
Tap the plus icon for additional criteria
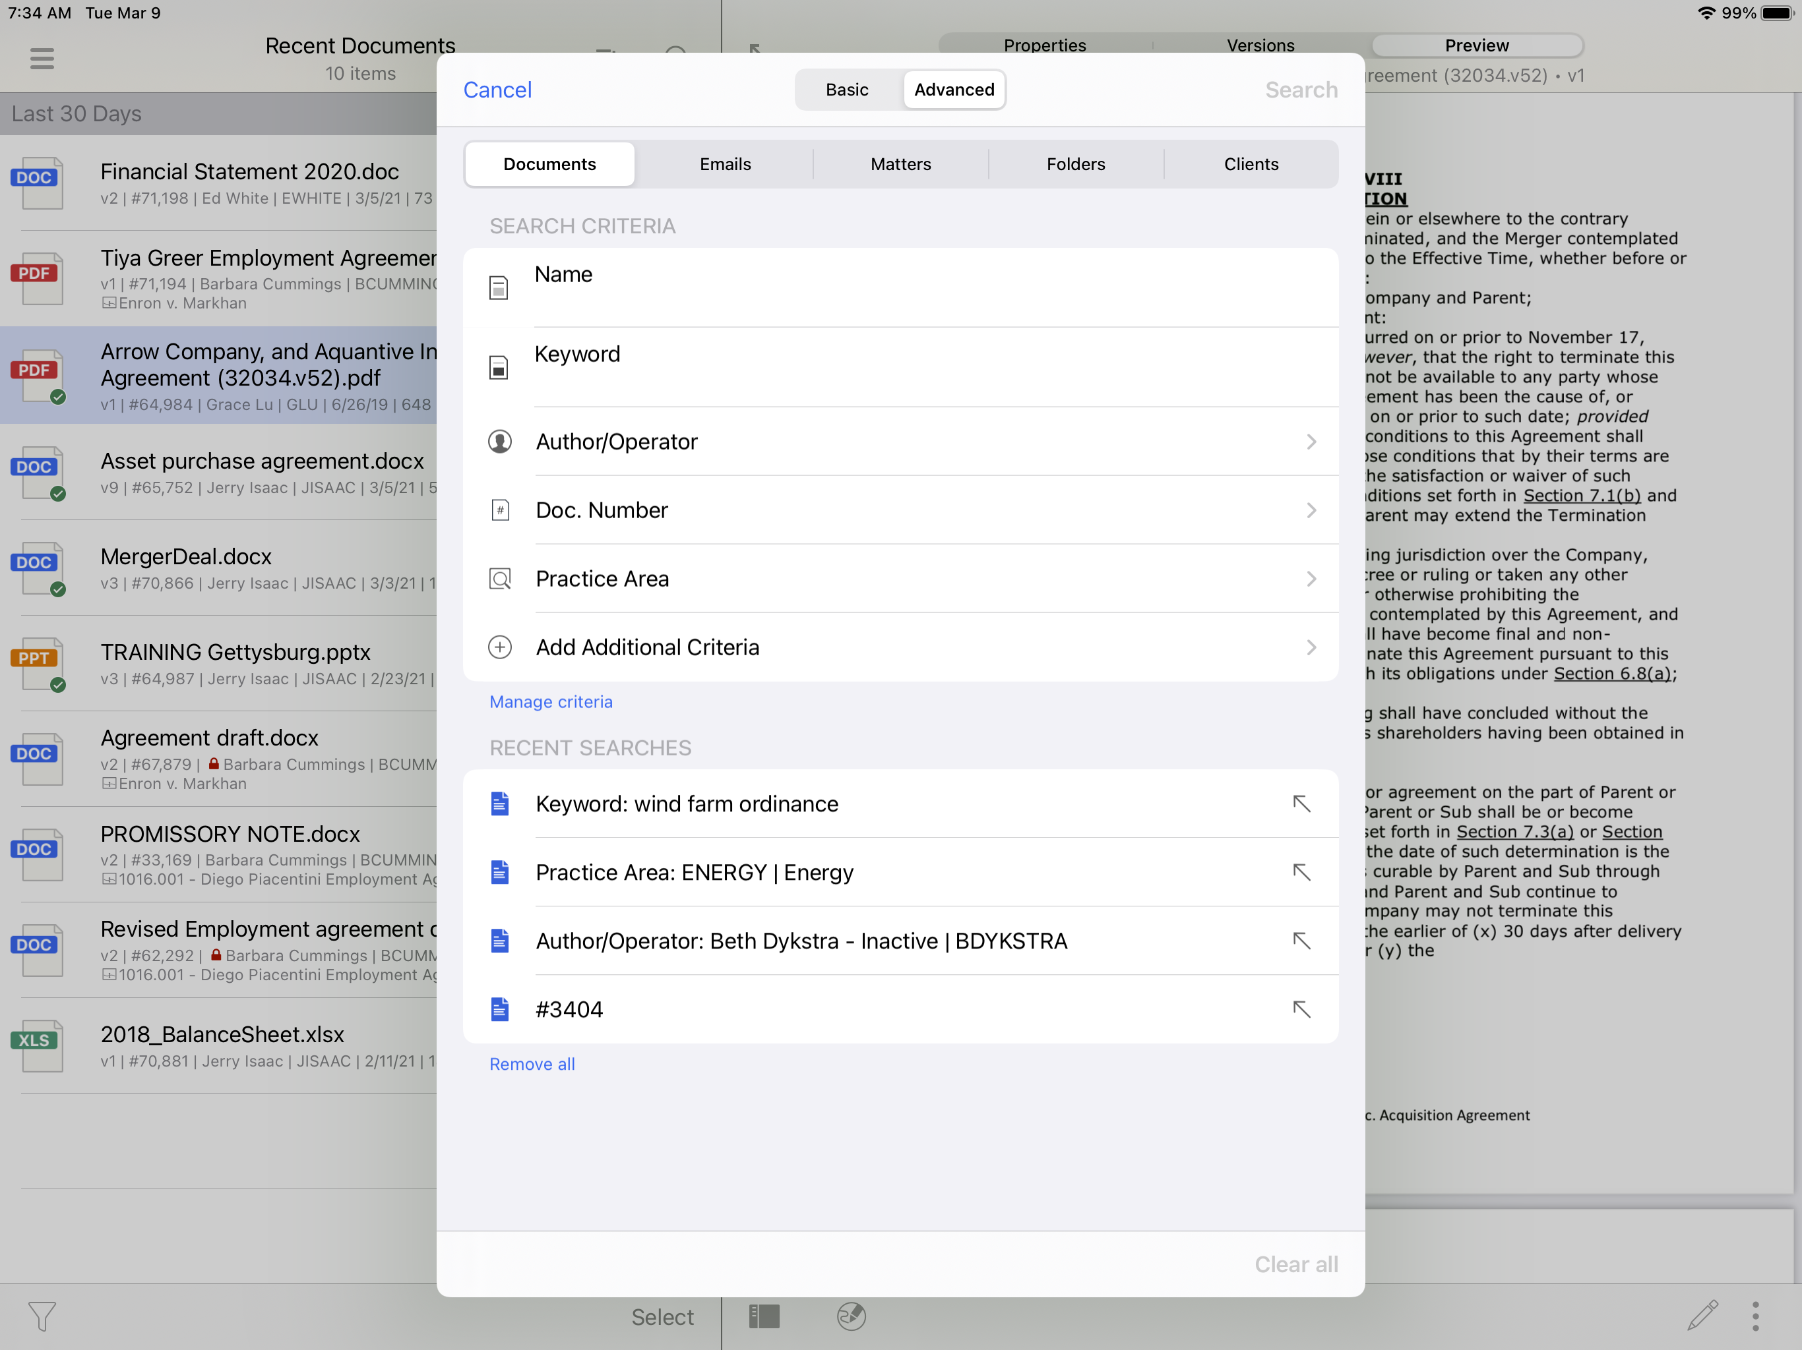499,647
